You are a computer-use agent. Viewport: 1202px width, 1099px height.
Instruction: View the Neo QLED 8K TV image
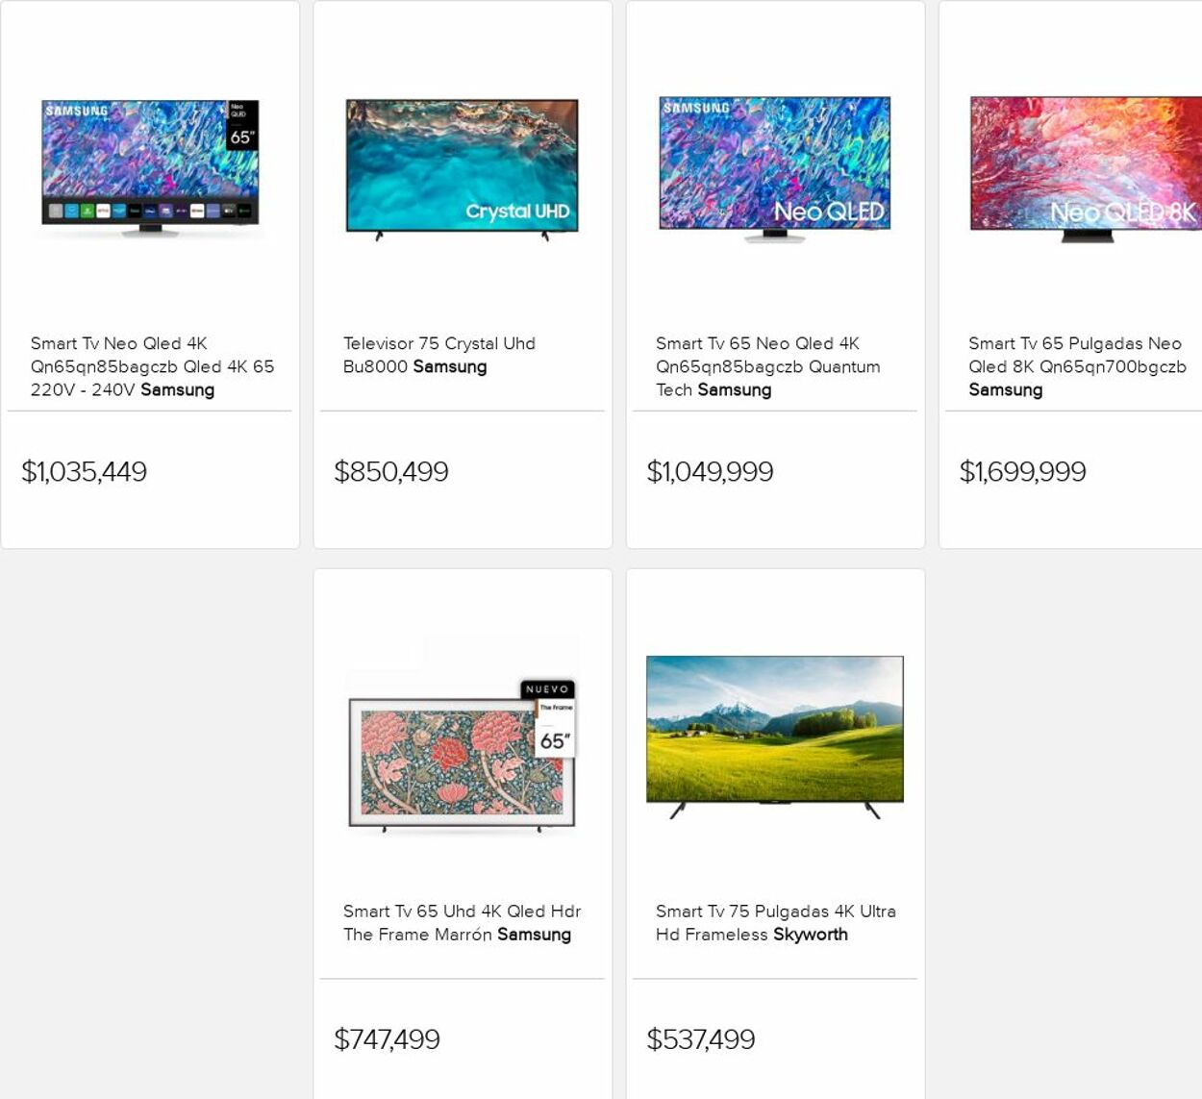tap(1086, 168)
